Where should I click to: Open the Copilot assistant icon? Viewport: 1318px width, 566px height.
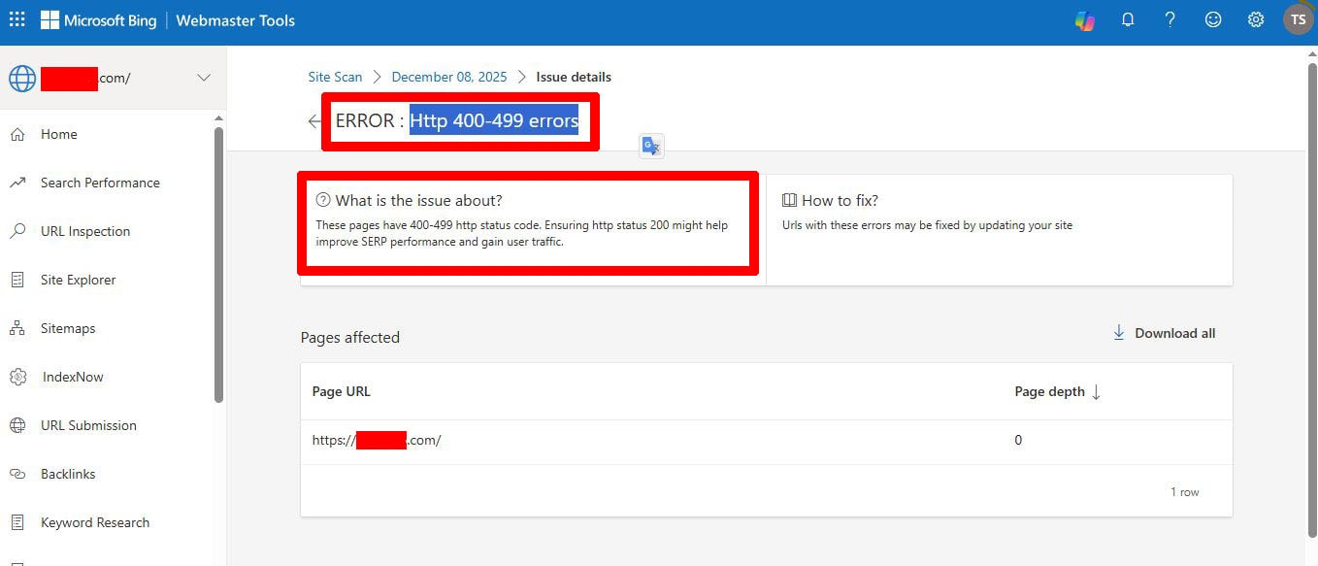(1085, 19)
